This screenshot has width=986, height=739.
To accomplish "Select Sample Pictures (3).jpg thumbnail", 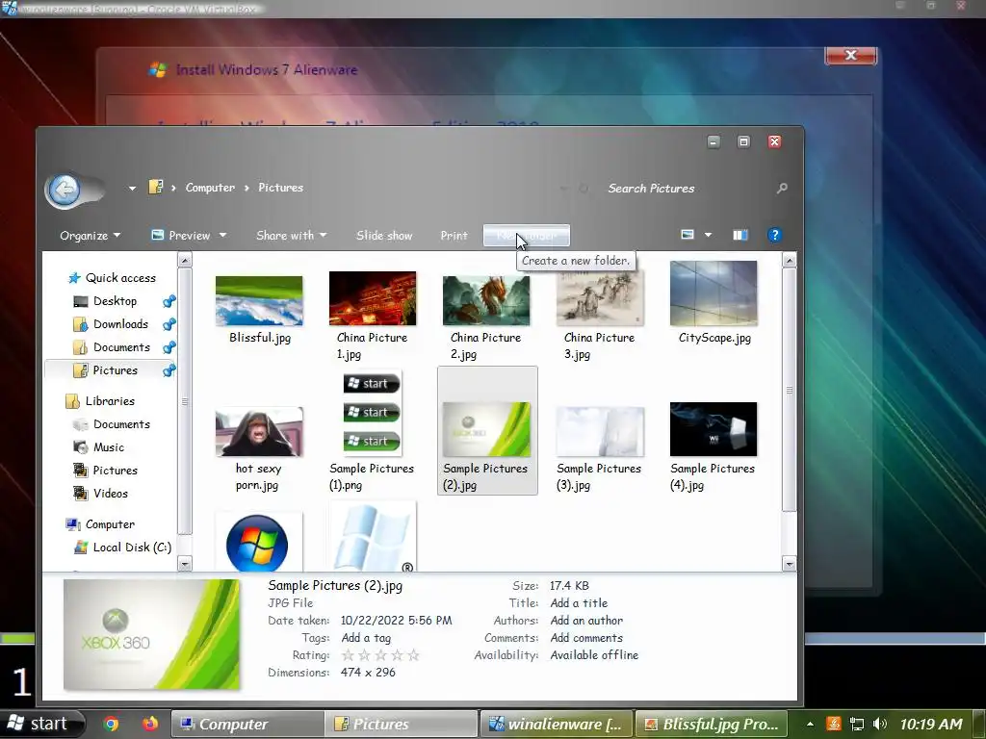I will 600,431.
